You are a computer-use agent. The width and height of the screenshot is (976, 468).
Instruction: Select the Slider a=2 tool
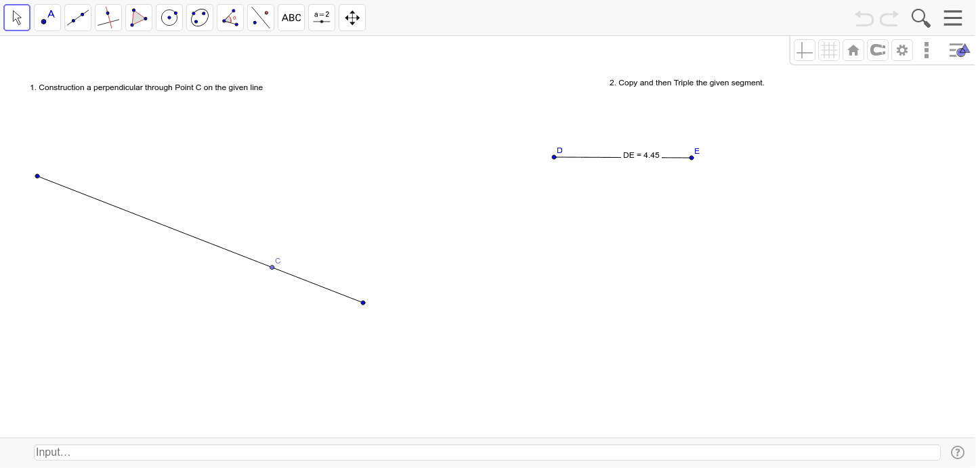(x=322, y=18)
